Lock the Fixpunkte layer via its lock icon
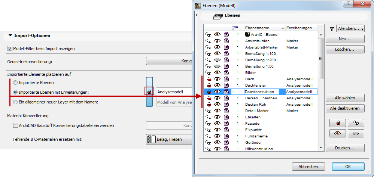Image resolution: width=374 pixels, height=177 pixels. [208, 130]
